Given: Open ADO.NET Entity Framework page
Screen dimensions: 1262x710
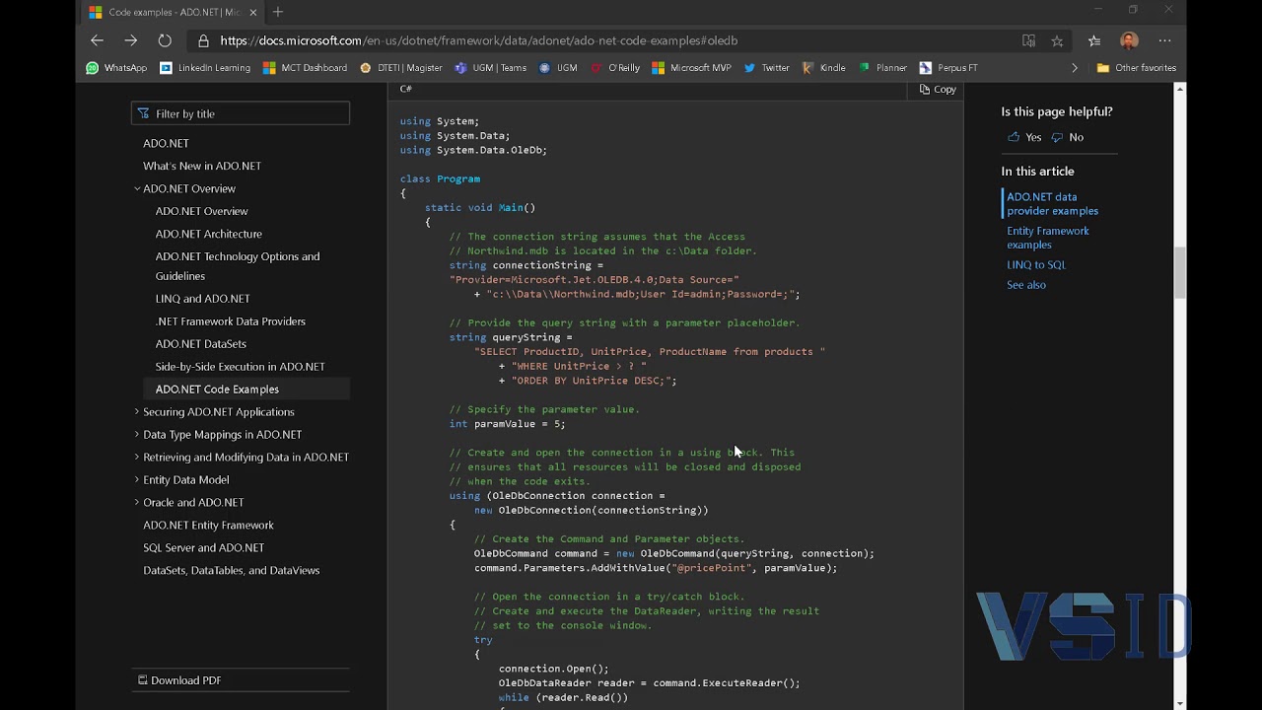Looking at the screenshot, I should (x=208, y=526).
